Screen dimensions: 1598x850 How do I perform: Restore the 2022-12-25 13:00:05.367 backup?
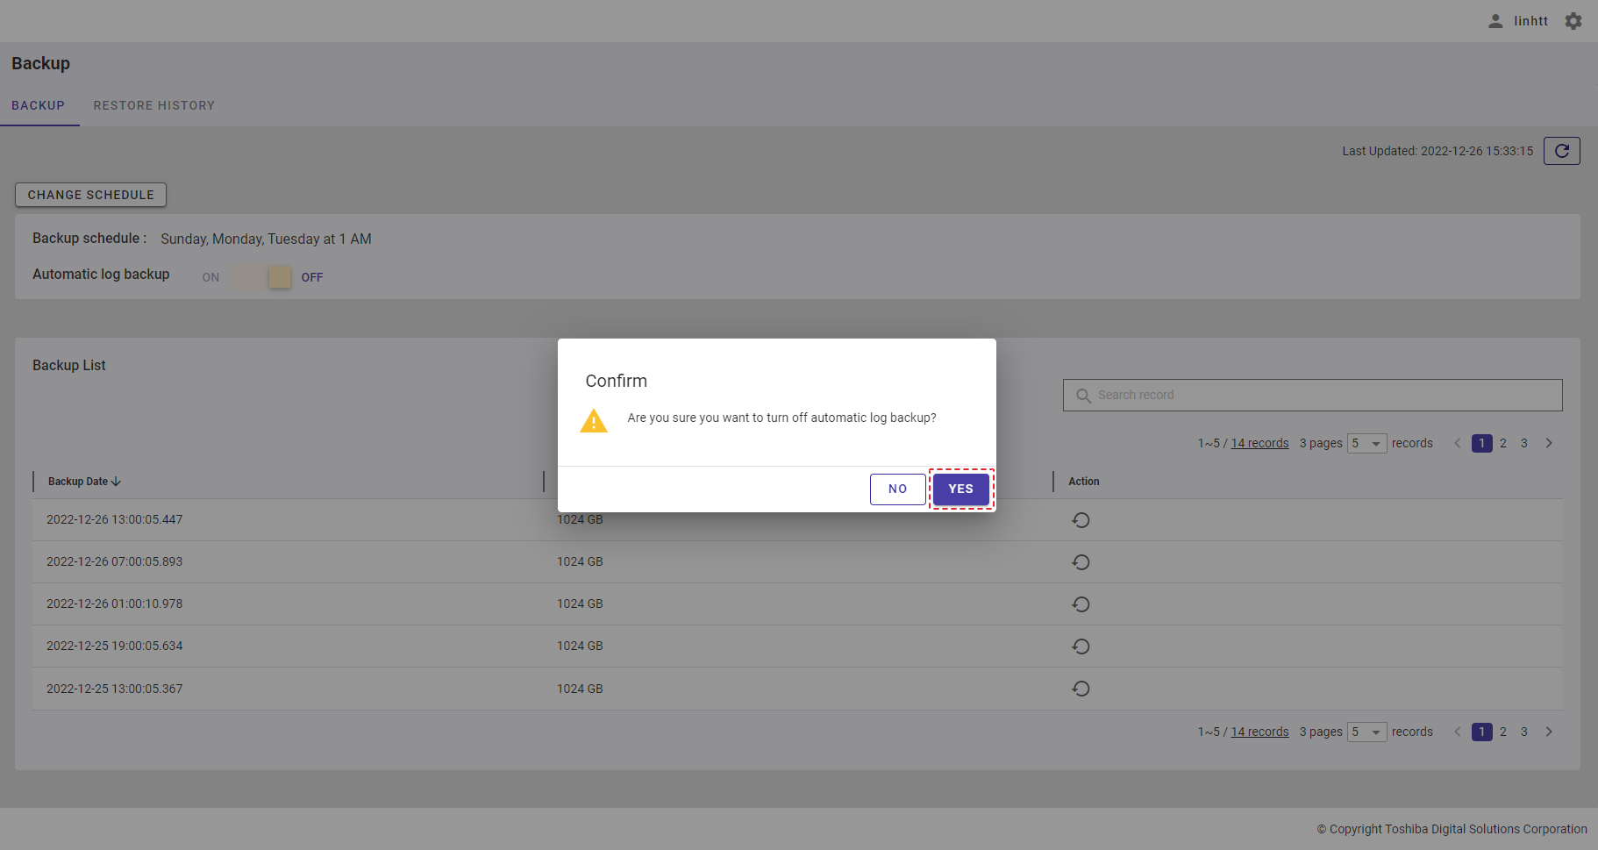pyautogui.click(x=1081, y=689)
